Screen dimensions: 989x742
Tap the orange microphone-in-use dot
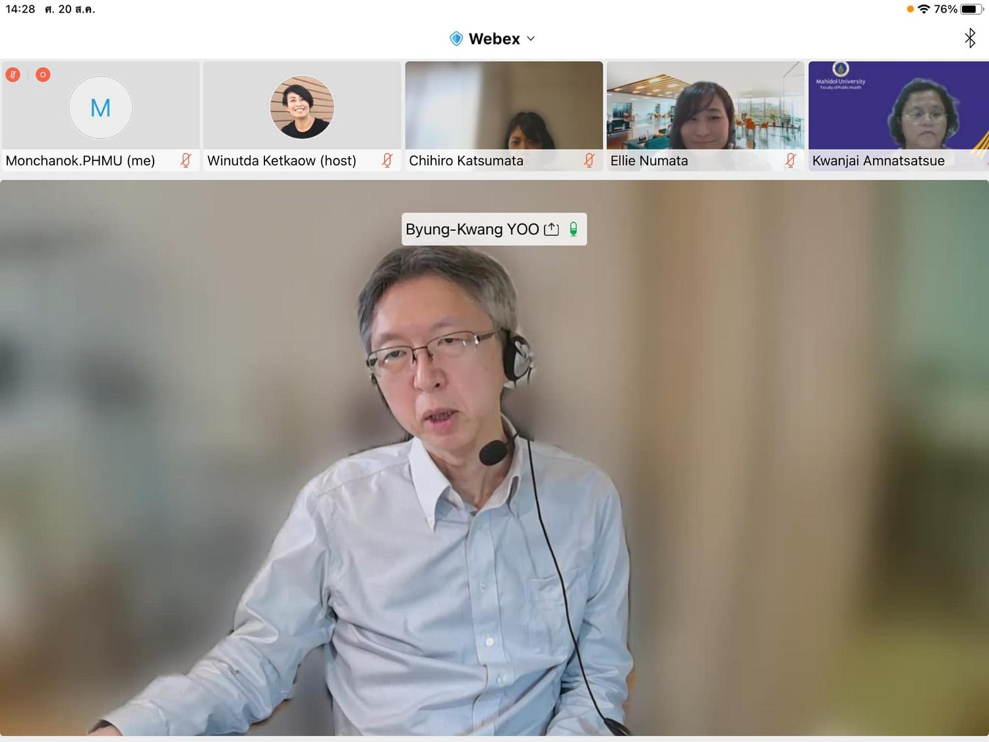click(x=910, y=9)
